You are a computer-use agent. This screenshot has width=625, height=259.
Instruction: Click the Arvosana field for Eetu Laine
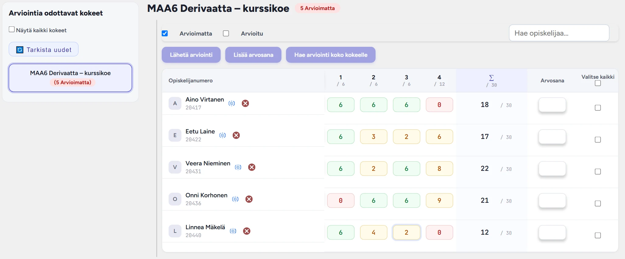(552, 137)
